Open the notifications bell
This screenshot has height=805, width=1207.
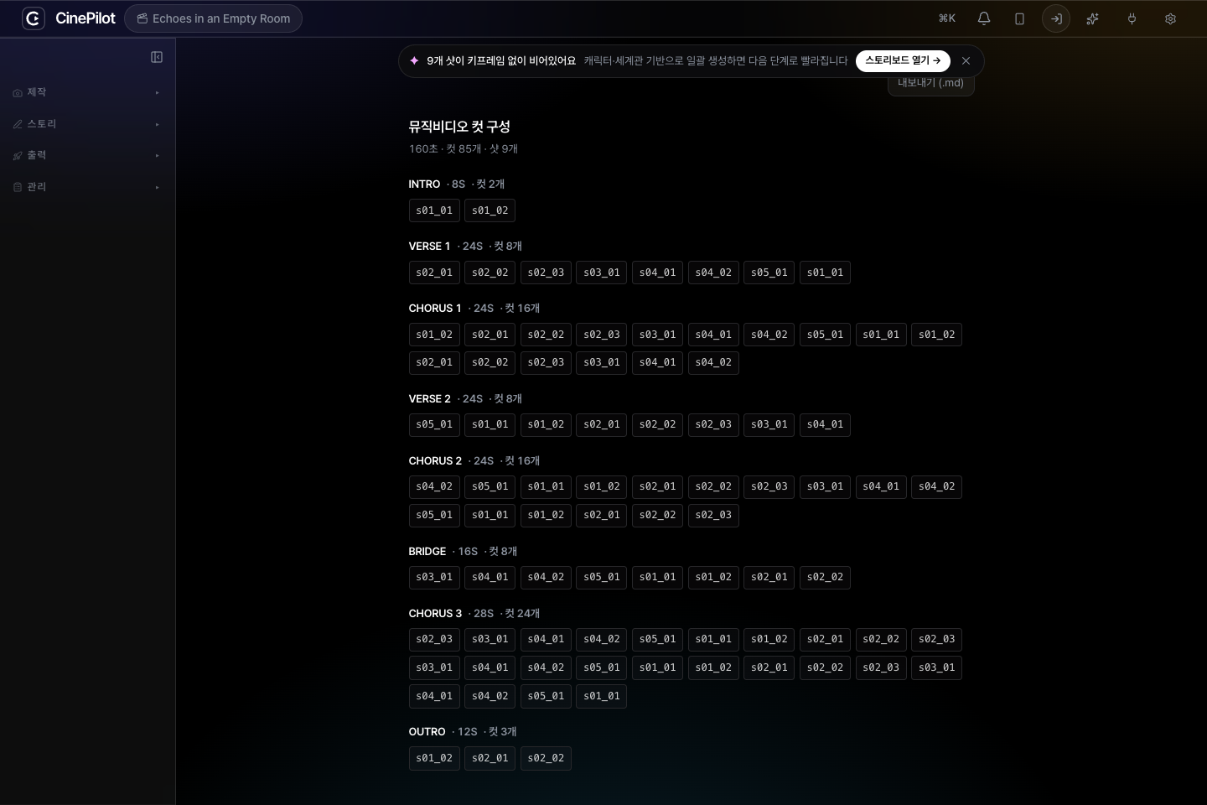coord(984,18)
